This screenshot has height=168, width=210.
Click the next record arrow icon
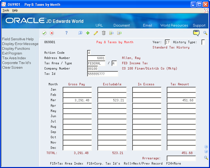coord(119,33)
